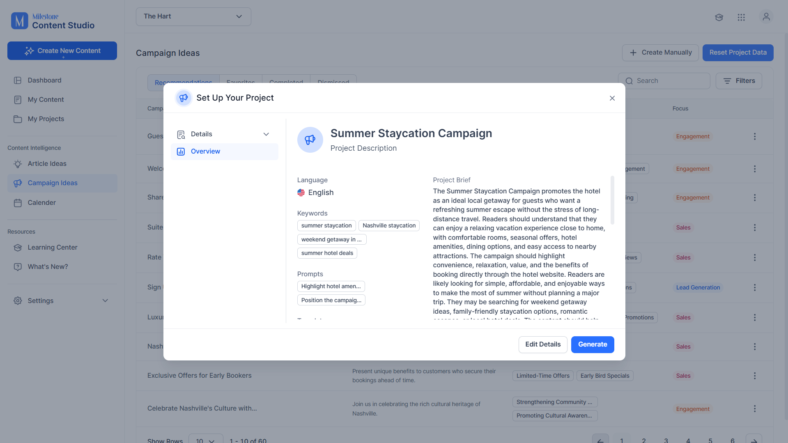Click the search magnifier icon
788x443 pixels.
pos(629,81)
